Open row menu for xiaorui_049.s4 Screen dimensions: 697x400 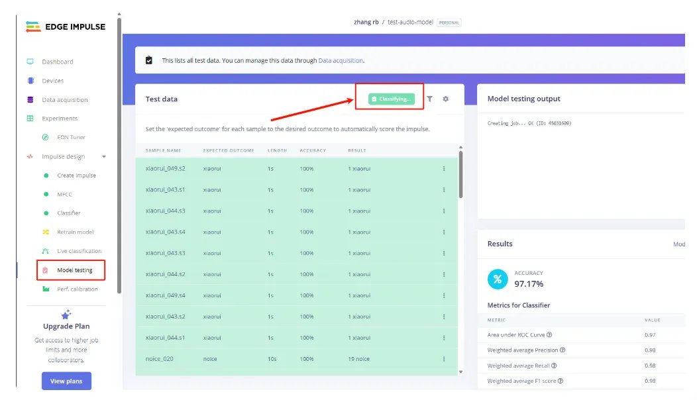coord(444,295)
